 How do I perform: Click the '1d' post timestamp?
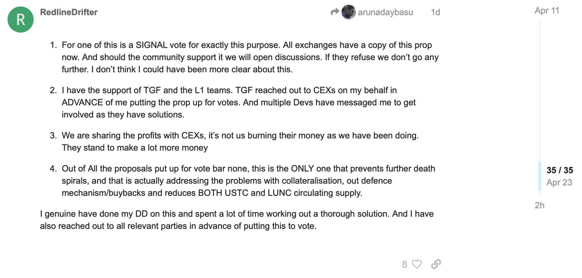pyautogui.click(x=435, y=12)
